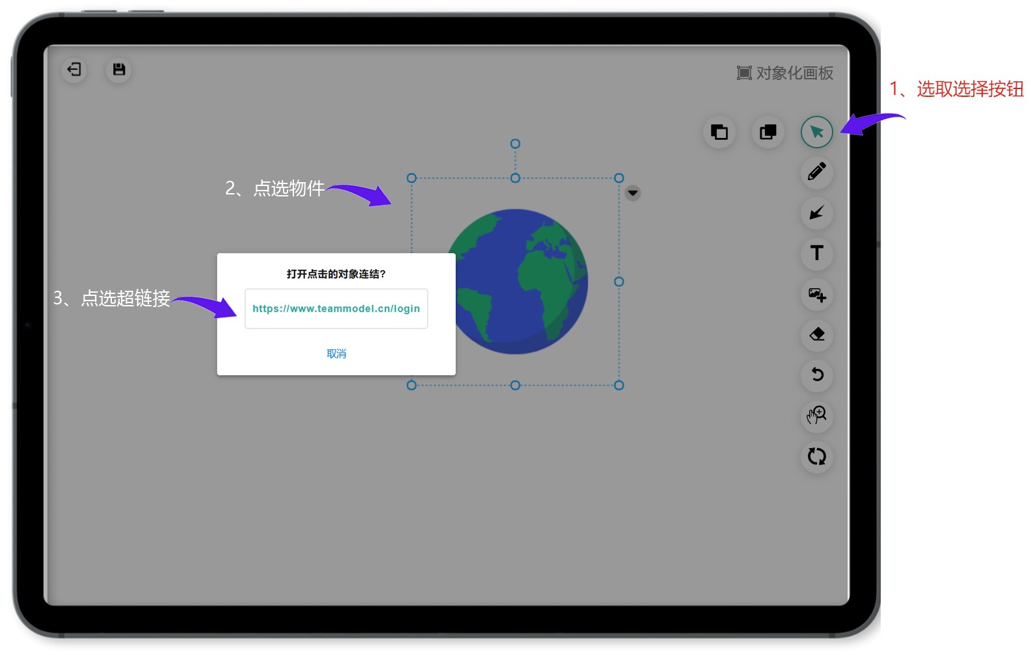Click the globe image on the canvas

[x=533, y=286]
